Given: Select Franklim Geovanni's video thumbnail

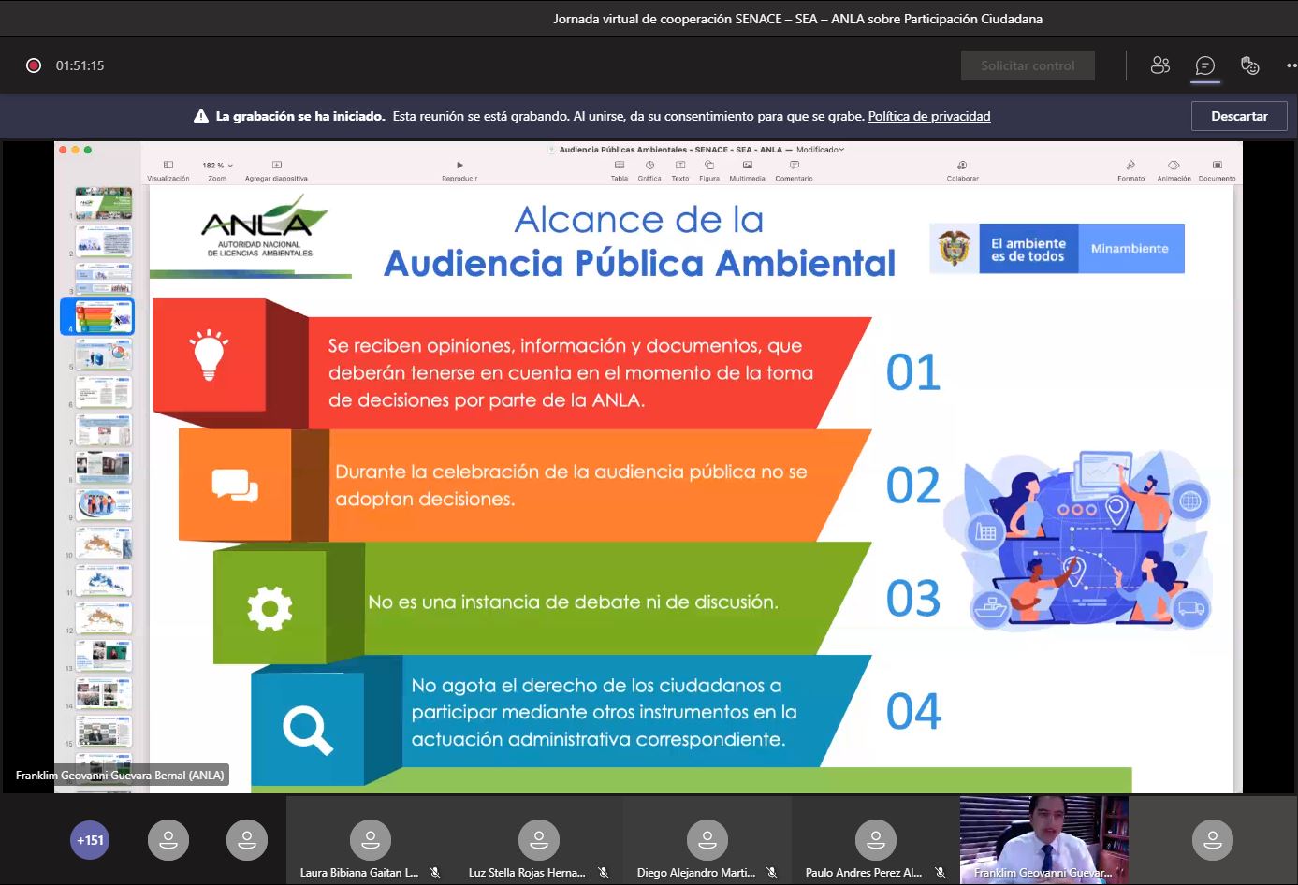Looking at the screenshot, I should click(x=1043, y=839).
